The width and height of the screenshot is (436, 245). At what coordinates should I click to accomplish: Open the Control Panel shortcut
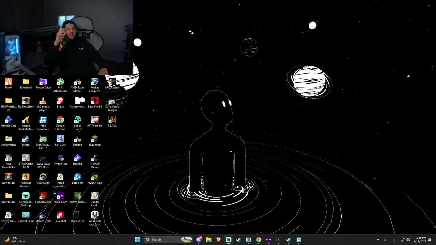(x=26, y=217)
